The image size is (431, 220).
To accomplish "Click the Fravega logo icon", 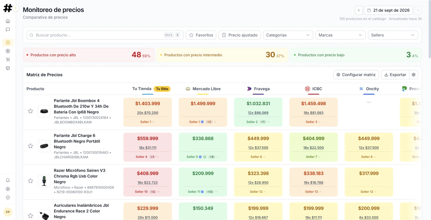I will (249, 89).
